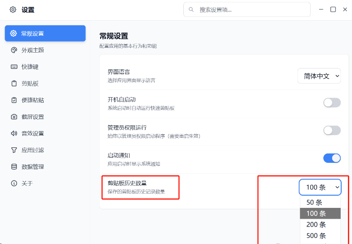Show the 关于 page
Image resolution: width=352 pixels, height=244 pixels.
(x=45, y=183)
